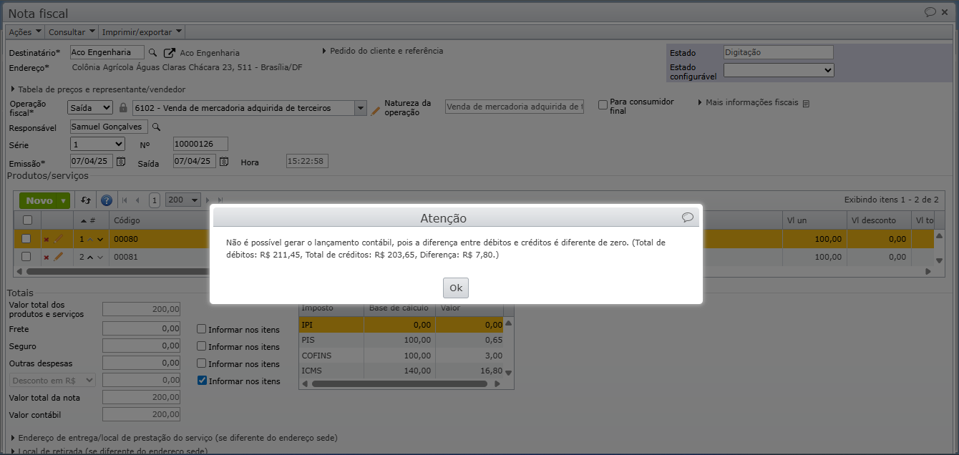Open calendar picker for Emissão date
959x455 pixels.
(x=121, y=162)
